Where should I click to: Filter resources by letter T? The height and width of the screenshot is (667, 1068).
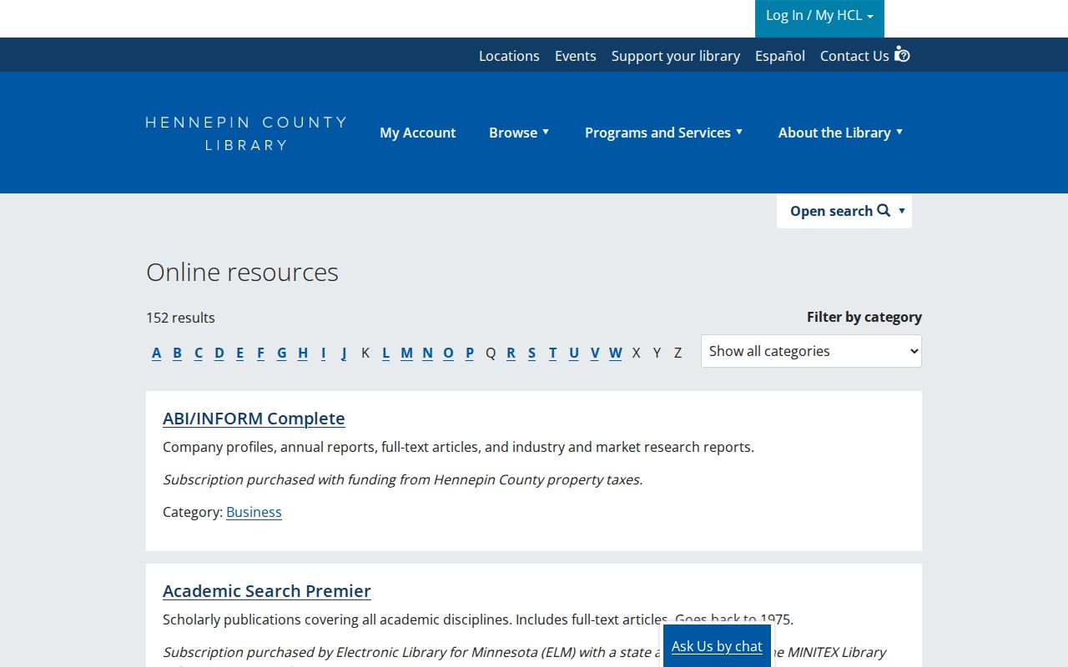point(552,353)
